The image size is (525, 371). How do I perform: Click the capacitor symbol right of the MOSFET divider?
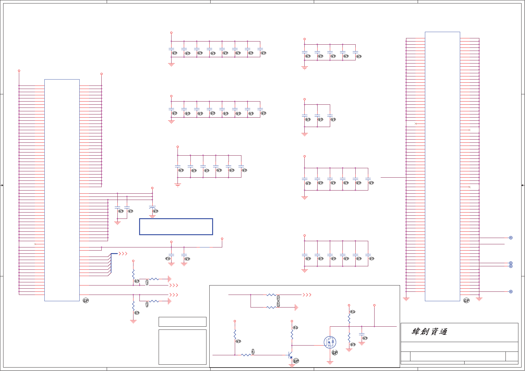[x=362, y=334]
